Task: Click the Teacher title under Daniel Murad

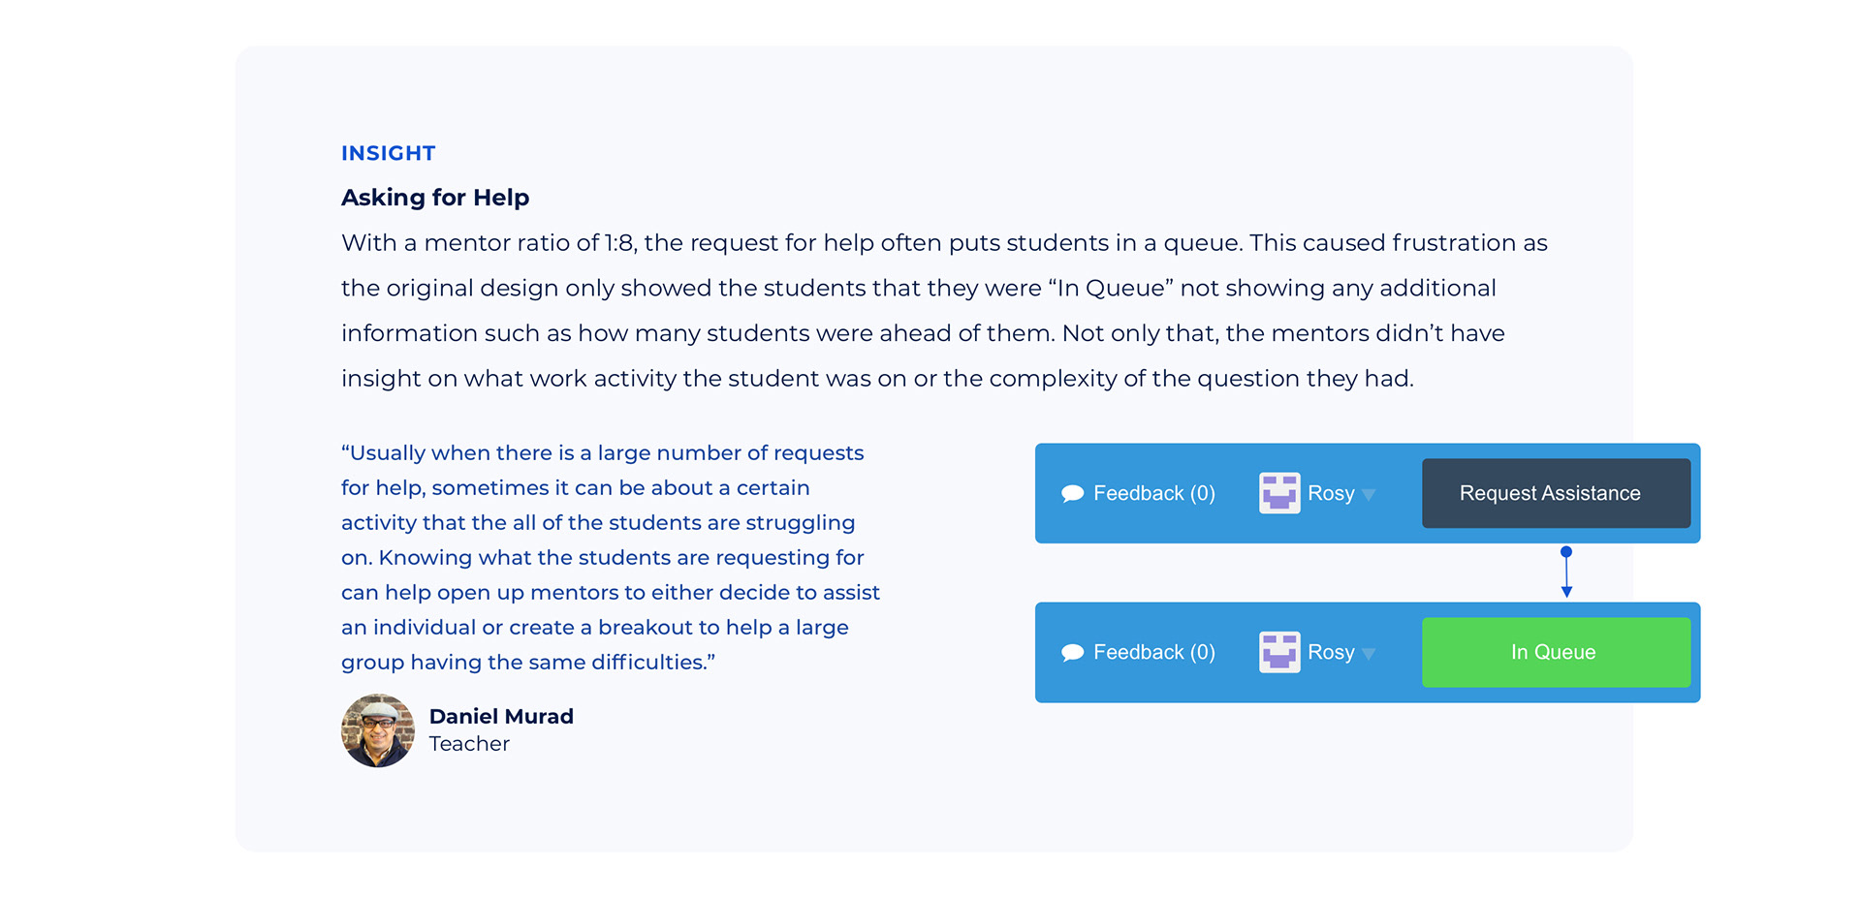Action: click(469, 744)
